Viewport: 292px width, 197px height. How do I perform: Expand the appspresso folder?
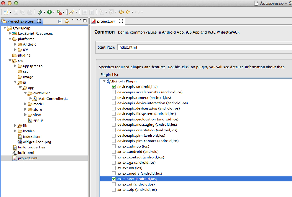pos(15,66)
